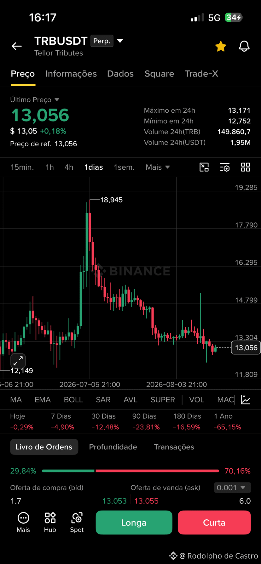Tap the 1 Ano -65,15% performance
The height and width of the screenshot is (564, 261).
point(228,422)
